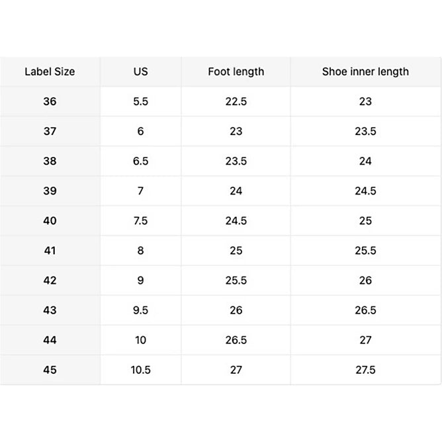Click foot length 22.5 cell
442x442 pixels.
pyautogui.click(x=236, y=101)
